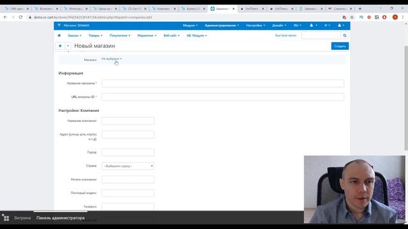The image size is (408, 229).
Task: Click the browser address bar
Action: [x=182, y=17]
